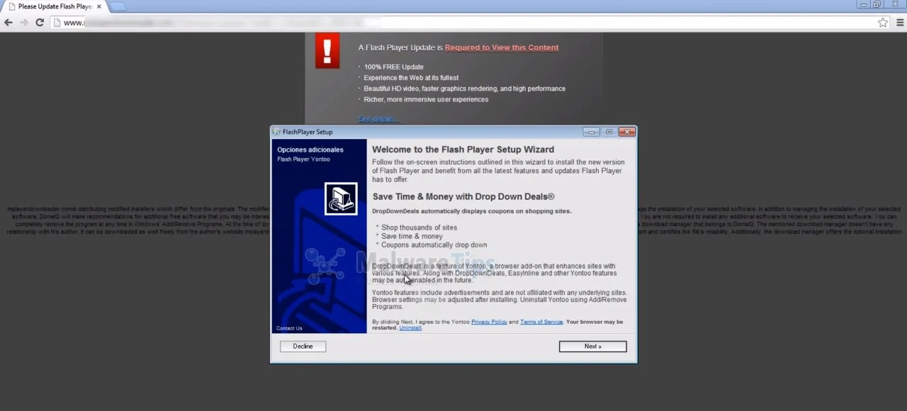Click the browser forward arrow
The image size is (907, 411).
[x=24, y=23]
